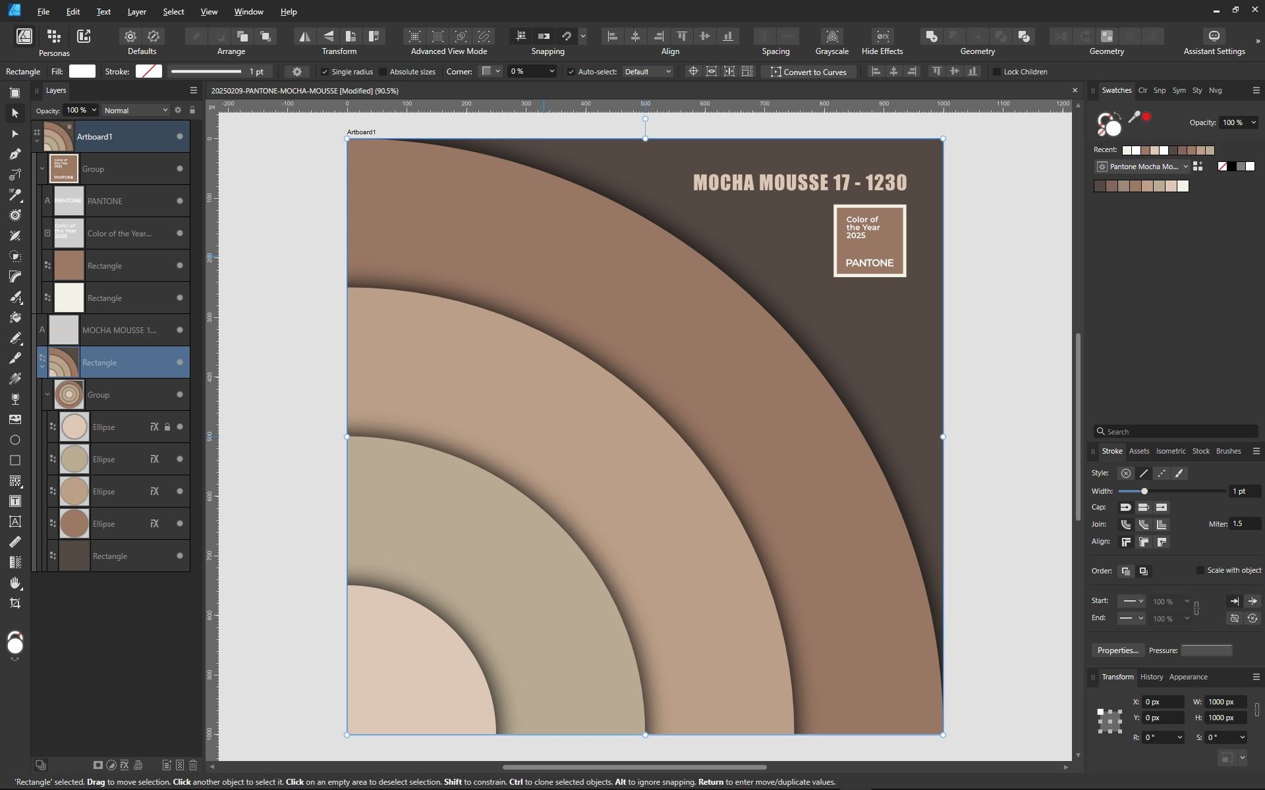Switch to Pixel Persona
Screen dimensions: 1265x790
(54, 36)
